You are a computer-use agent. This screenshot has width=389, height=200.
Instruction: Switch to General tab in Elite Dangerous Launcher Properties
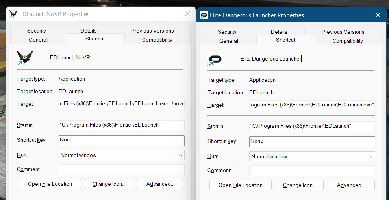point(229,41)
